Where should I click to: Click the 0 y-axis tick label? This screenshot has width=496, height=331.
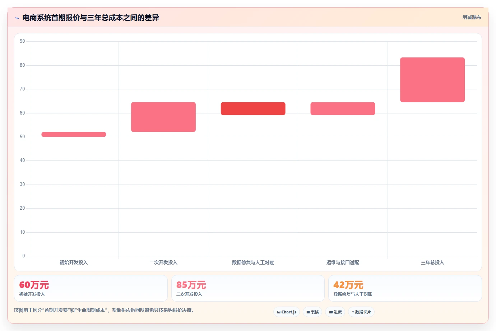coord(24,256)
